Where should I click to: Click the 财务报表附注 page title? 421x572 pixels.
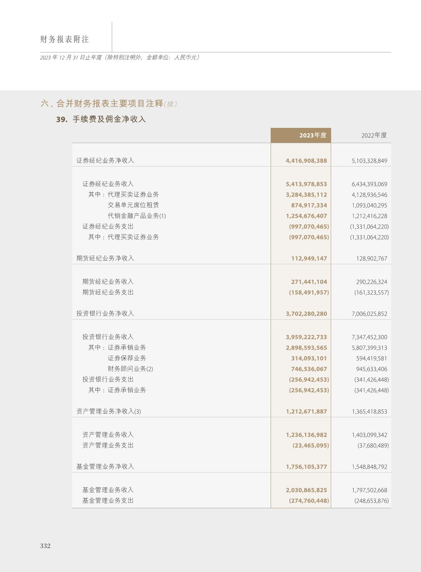(64, 39)
